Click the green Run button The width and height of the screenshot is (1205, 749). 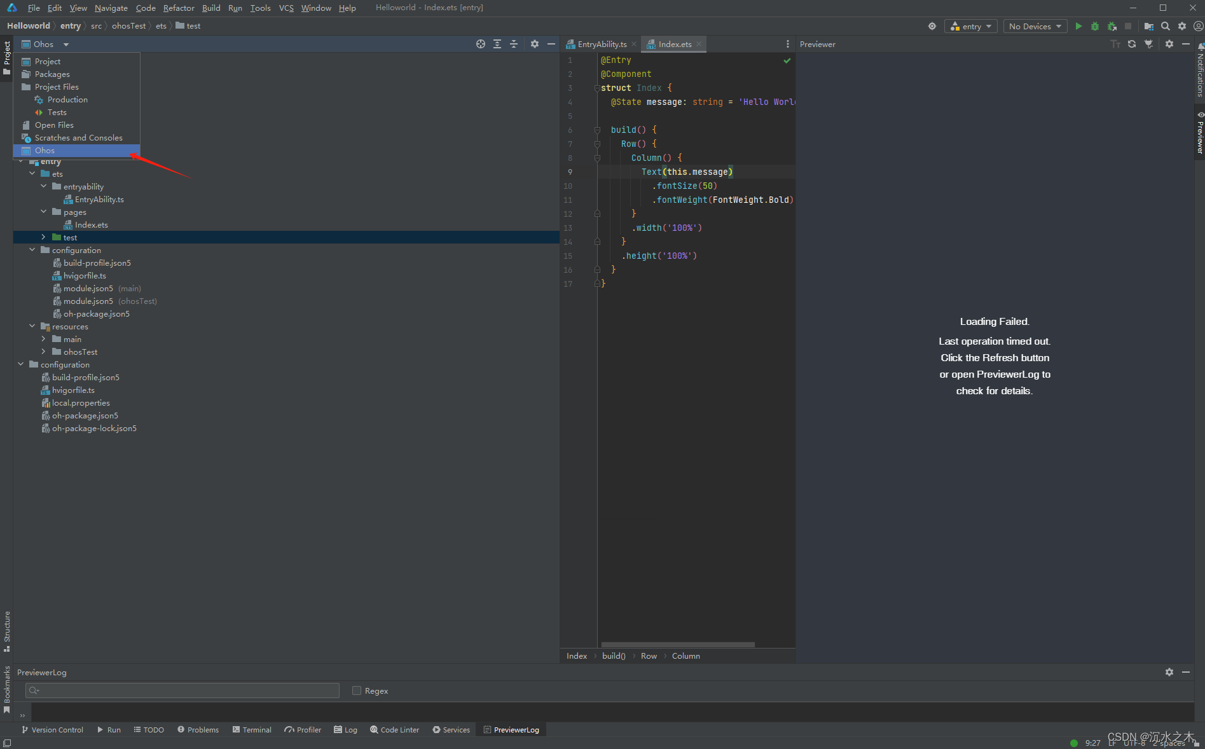point(1078,26)
